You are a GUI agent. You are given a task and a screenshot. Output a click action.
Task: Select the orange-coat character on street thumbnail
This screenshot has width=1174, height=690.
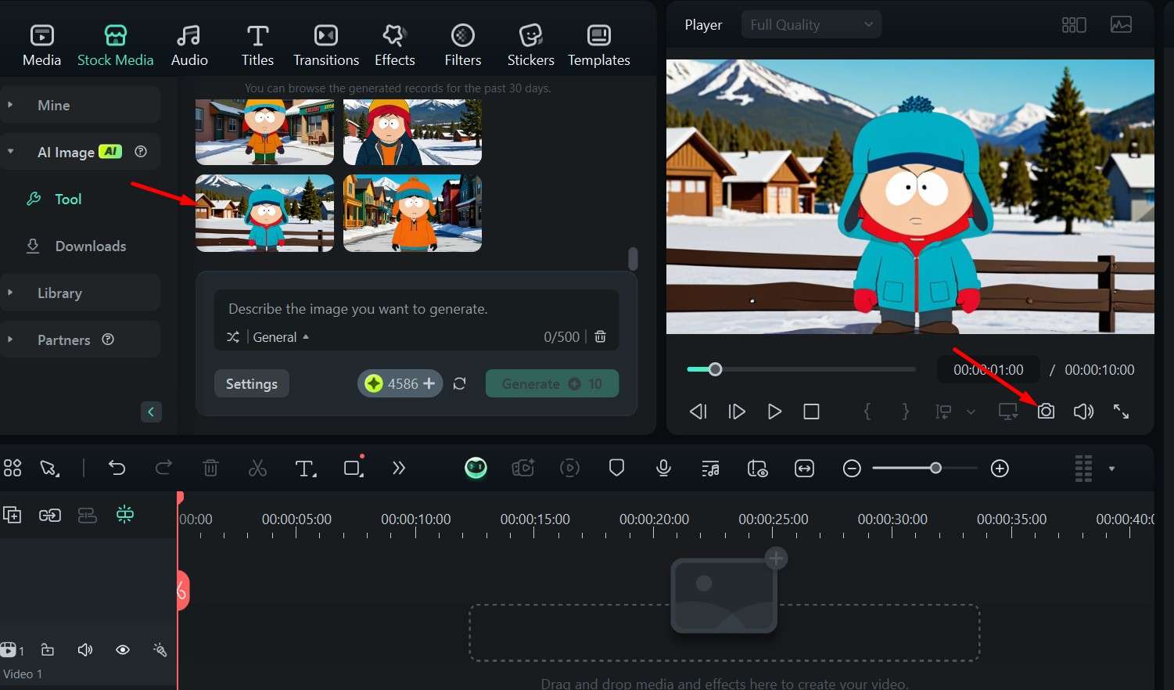pyautogui.click(x=412, y=213)
